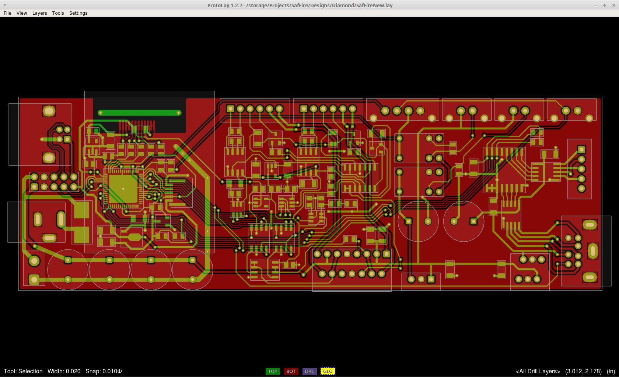Screen dimensions: 619x377
Task: Toggle the yellow GLO layer indicator
Action: click(328, 371)
